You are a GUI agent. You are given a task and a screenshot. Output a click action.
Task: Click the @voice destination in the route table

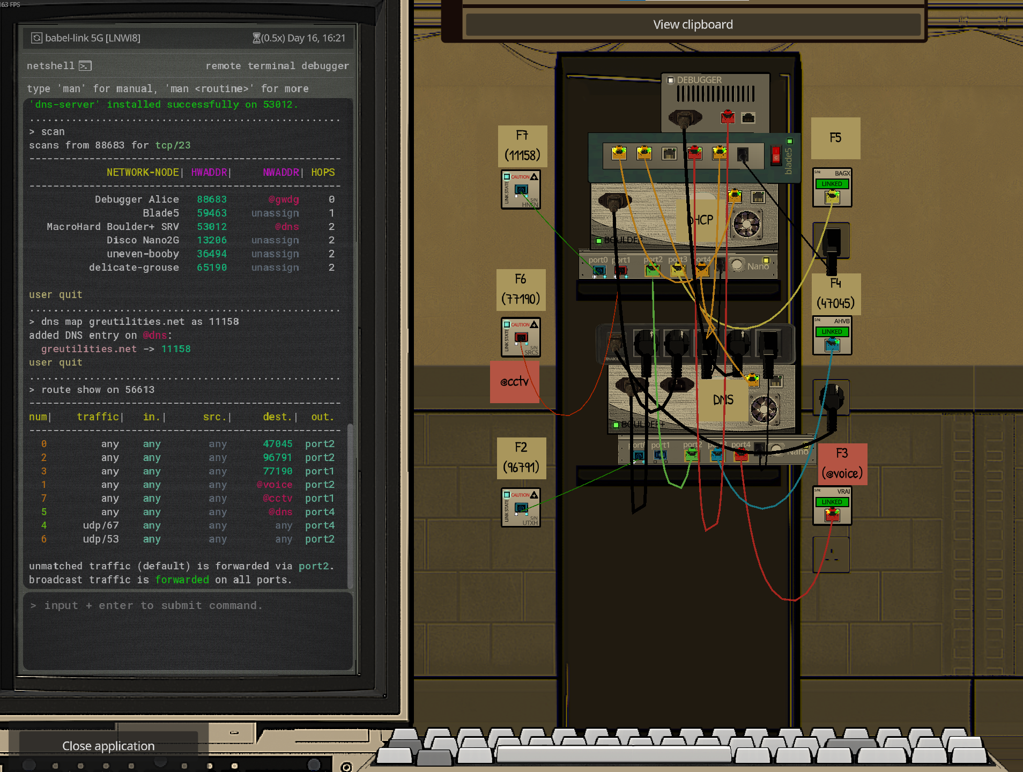pos(275,485)
